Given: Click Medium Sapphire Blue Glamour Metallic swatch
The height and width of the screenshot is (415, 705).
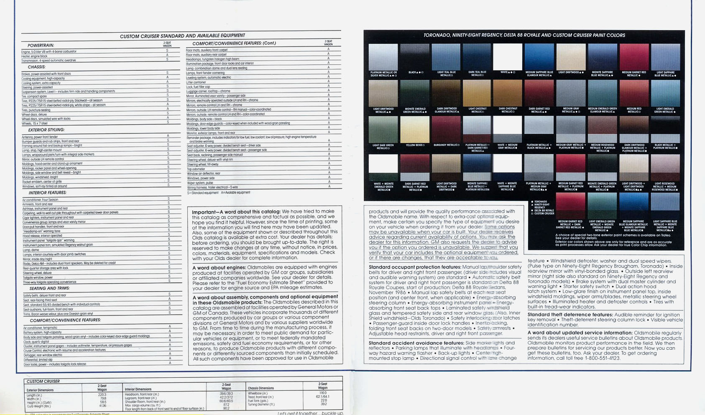Looking at the screenshot, I should (x=539, y=57).
